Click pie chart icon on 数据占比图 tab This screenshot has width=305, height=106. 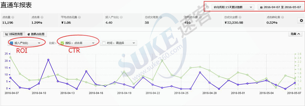(x=29, y=34)
